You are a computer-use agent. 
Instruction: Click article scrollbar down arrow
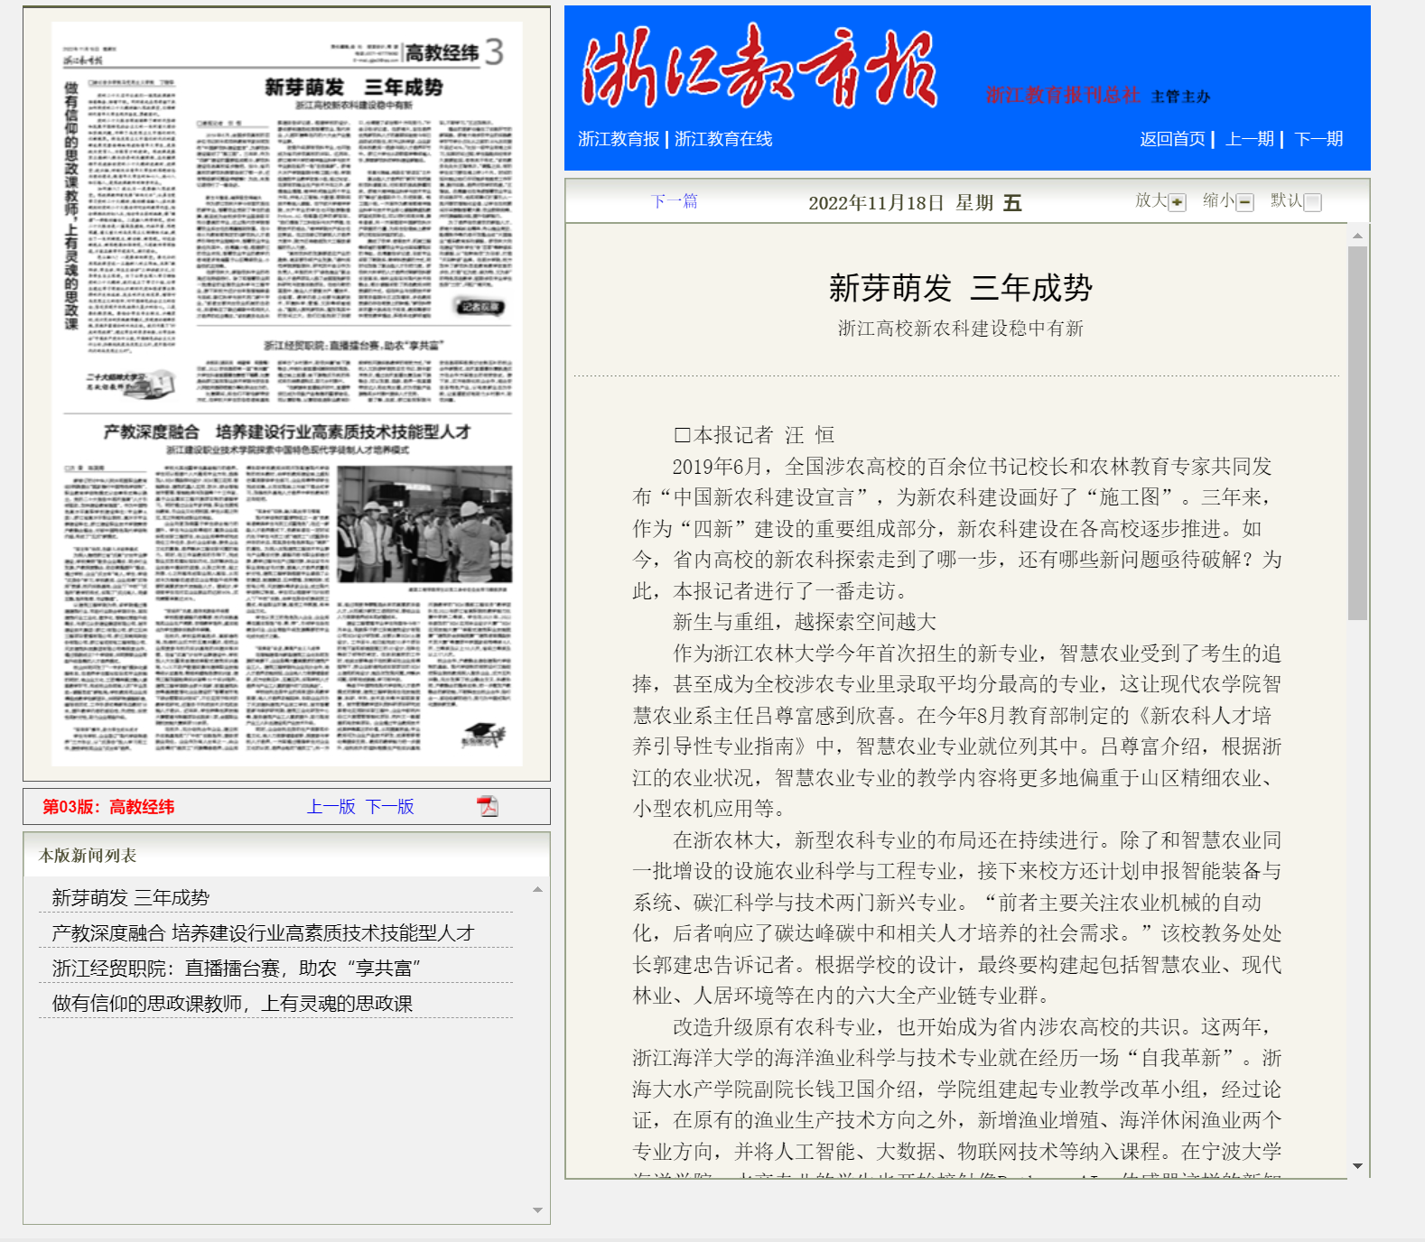pos(1357,1166)
